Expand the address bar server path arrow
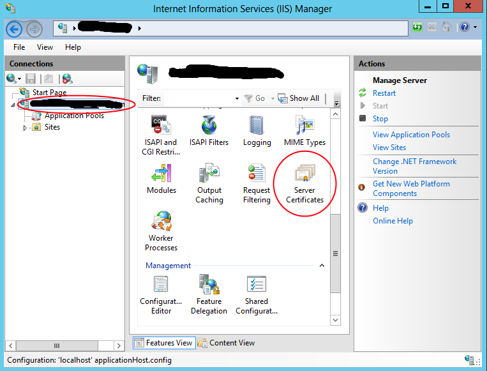 [139, 29]
